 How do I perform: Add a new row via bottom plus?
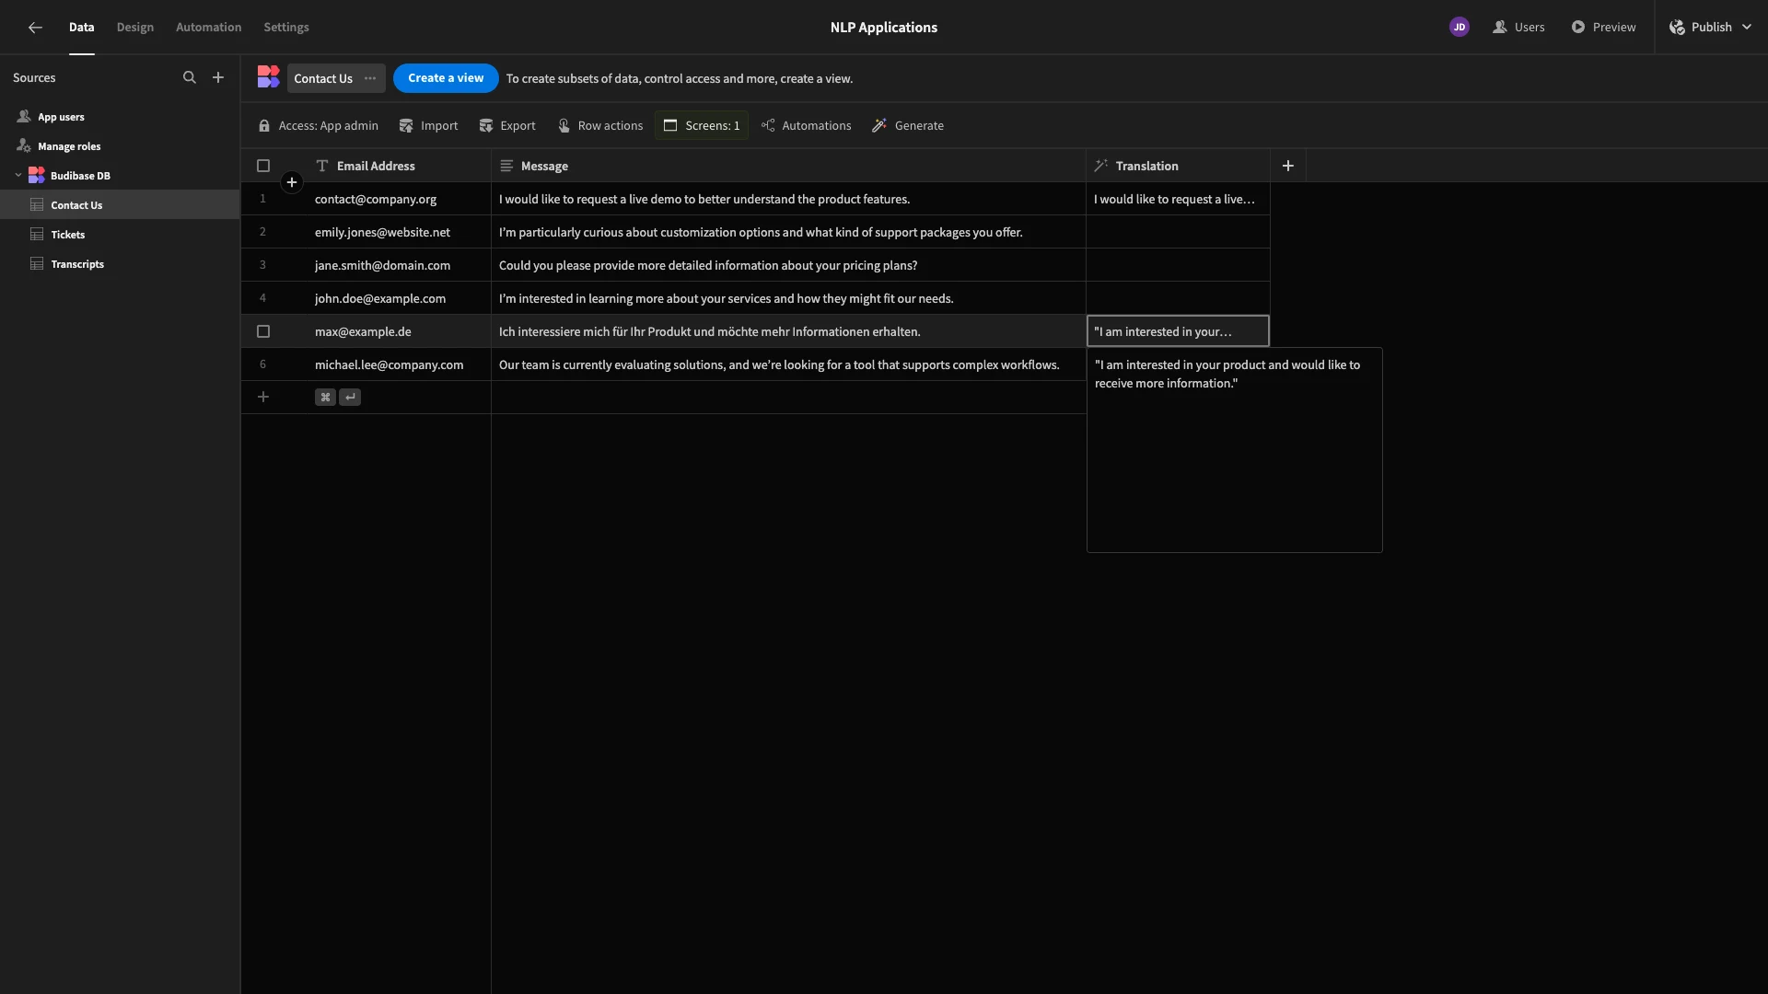point(263,398)
